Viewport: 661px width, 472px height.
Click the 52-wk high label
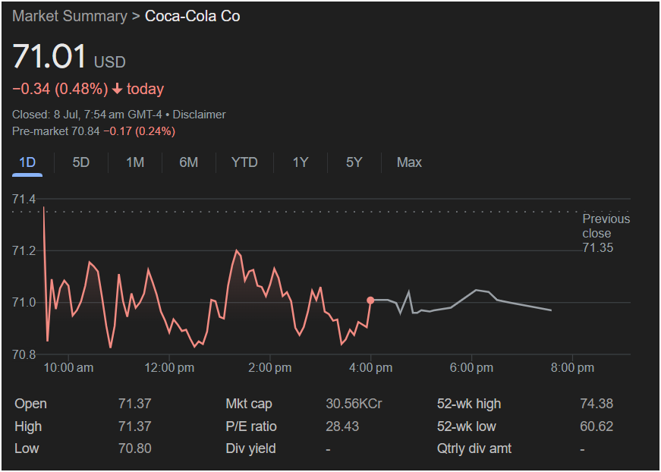point(469,404)
